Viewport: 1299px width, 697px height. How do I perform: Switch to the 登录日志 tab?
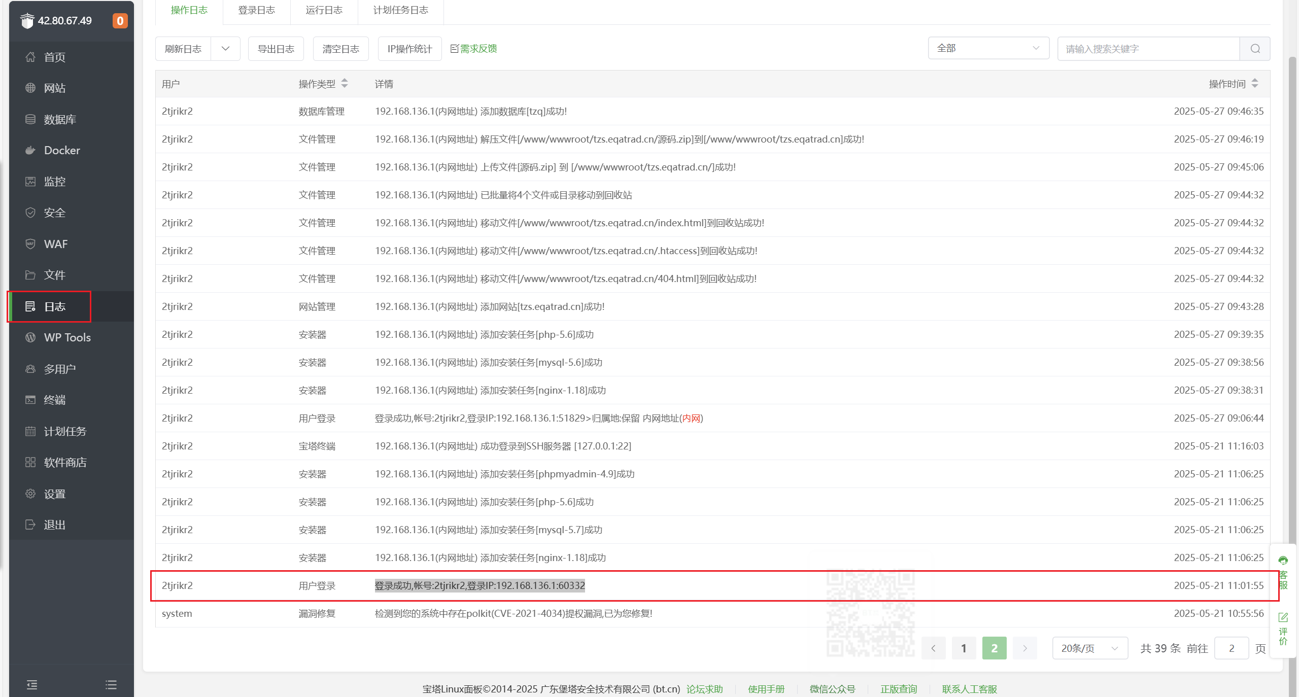tap(256, 10)
